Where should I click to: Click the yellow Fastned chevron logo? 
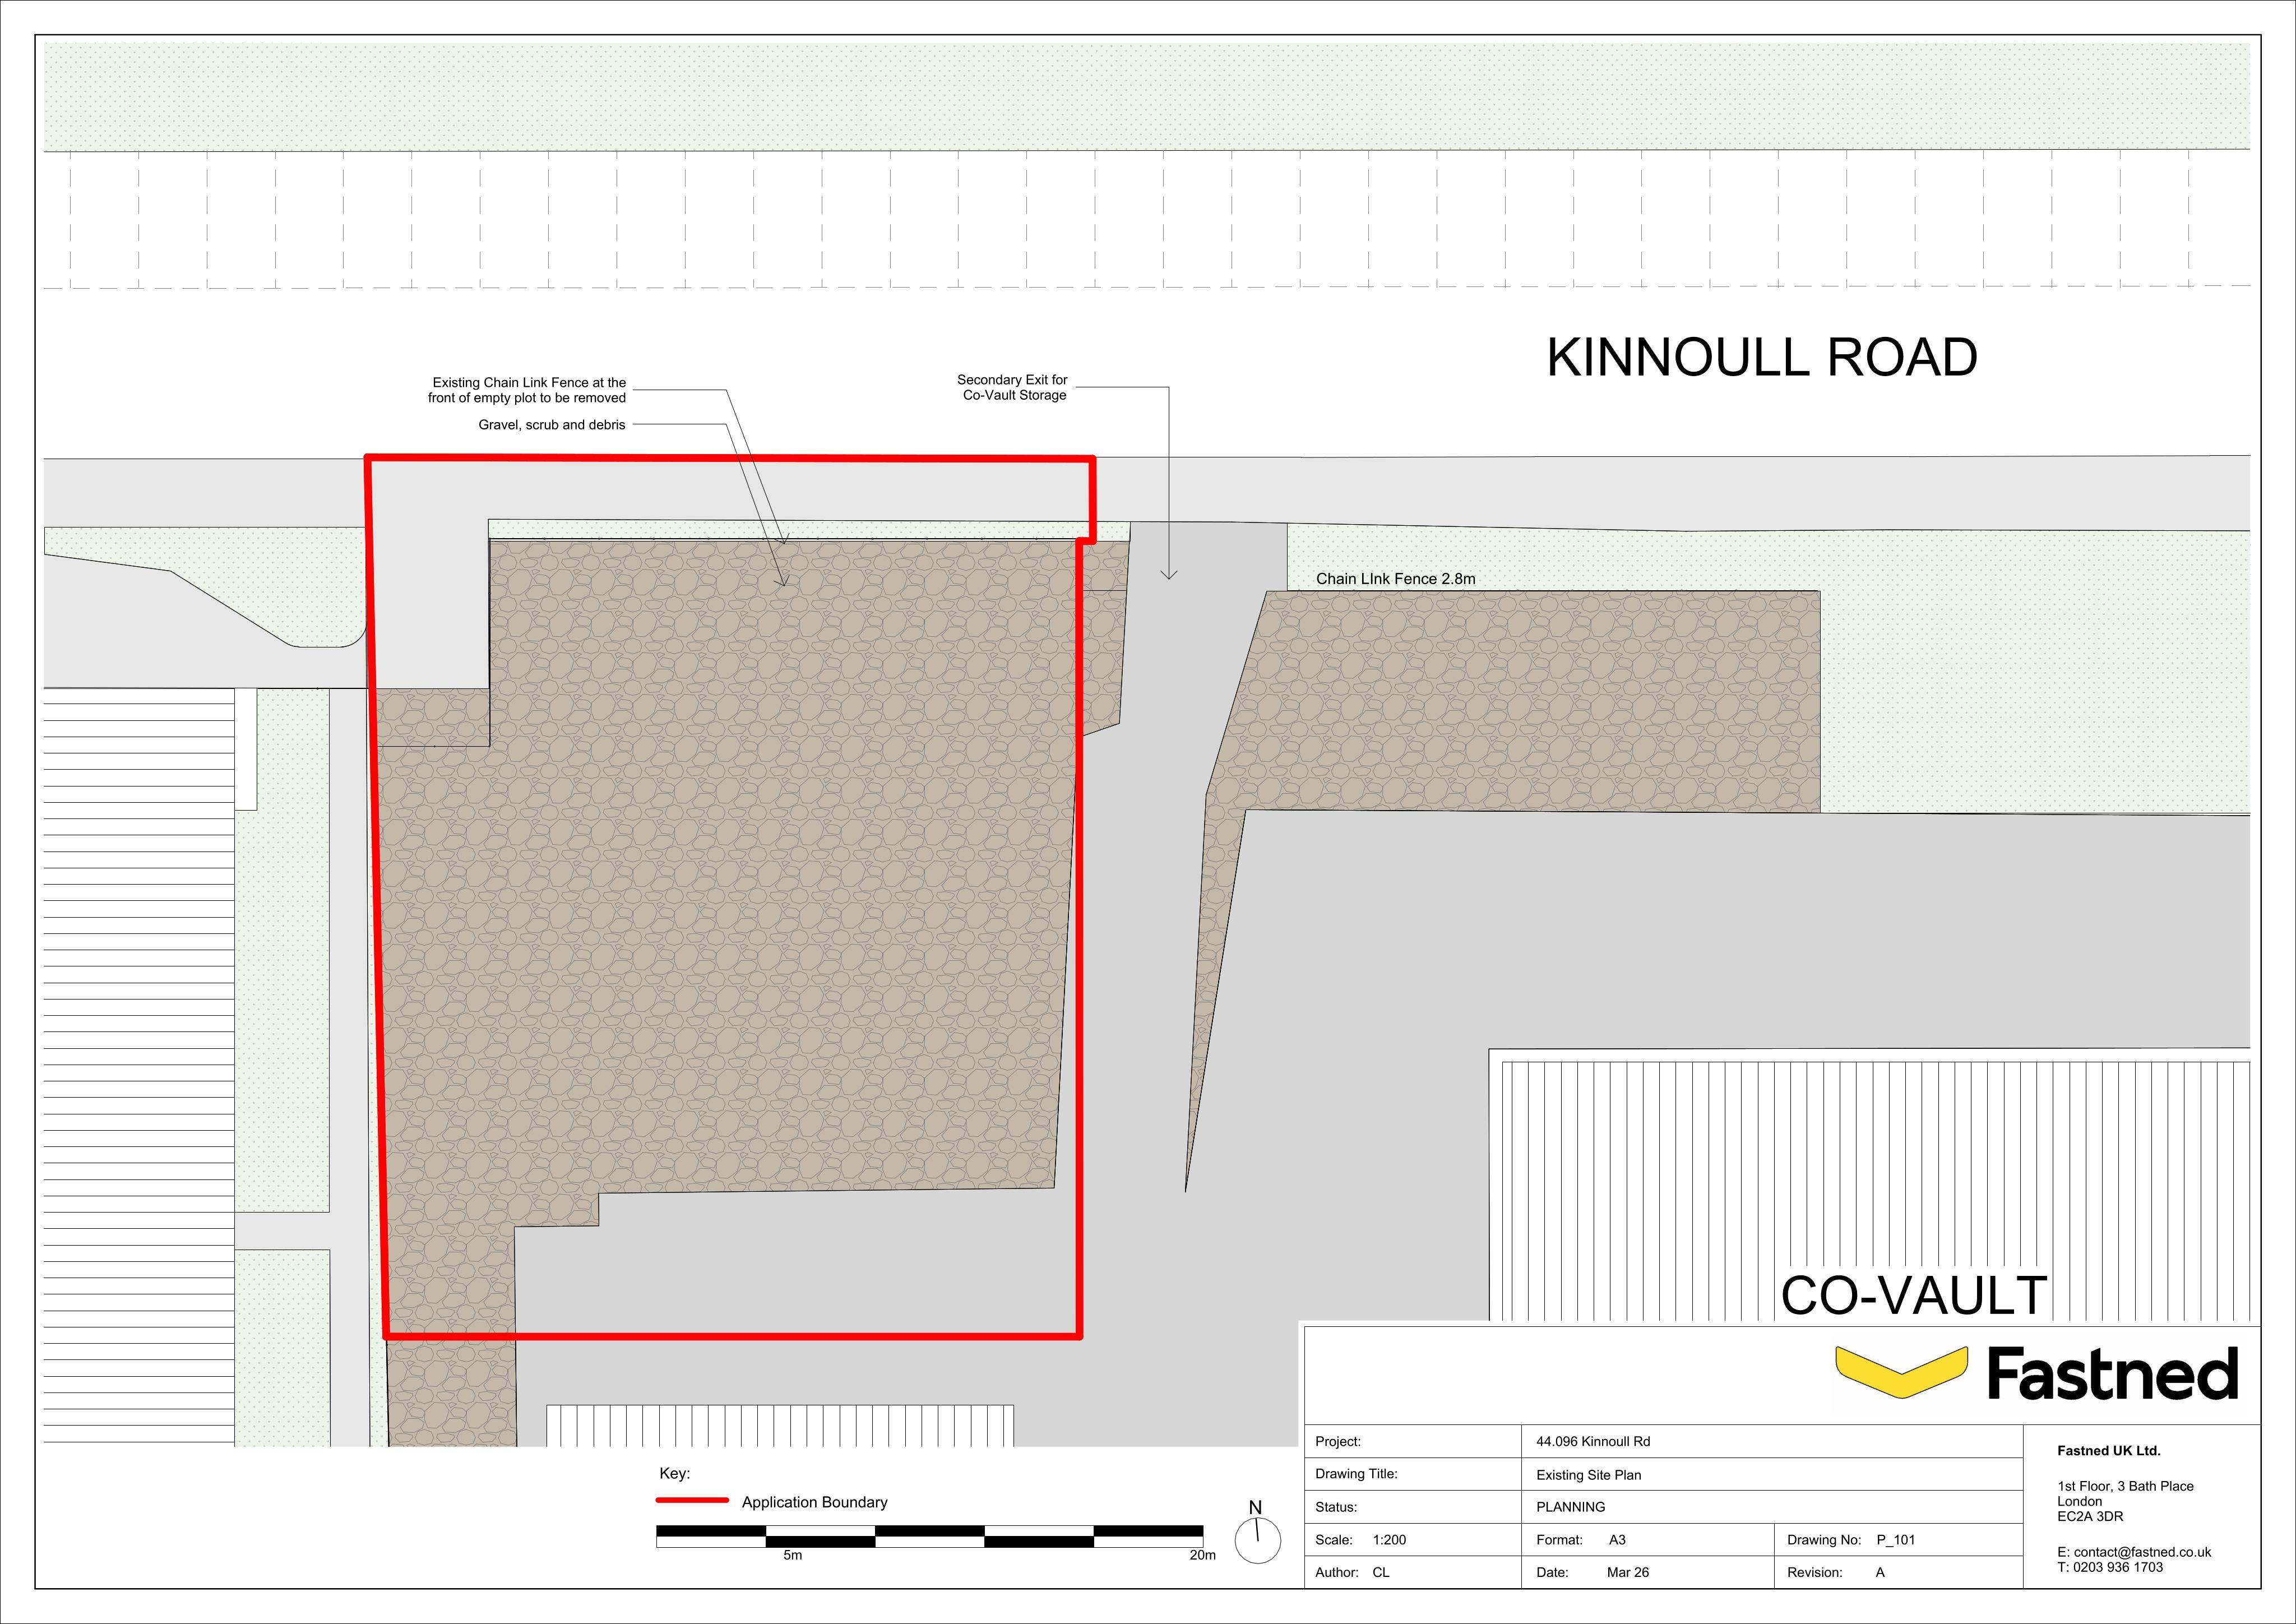pyautogui.click(x=1901, y=1372)
